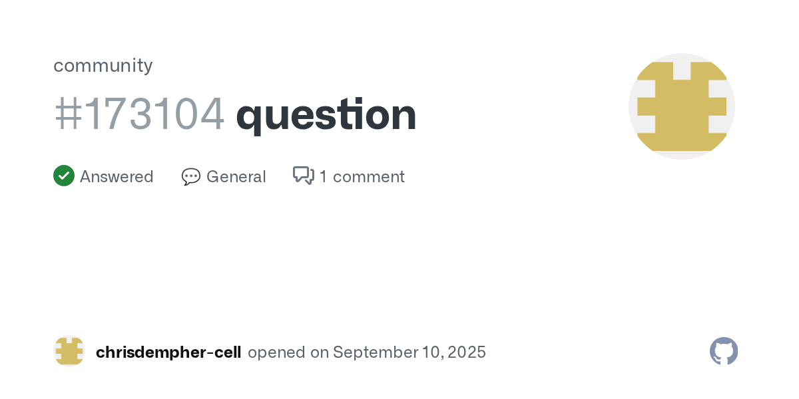Open the discussion title "question"
Viewport: 799px width, 399px height.
pyautogui.click(x=326, y=116)
